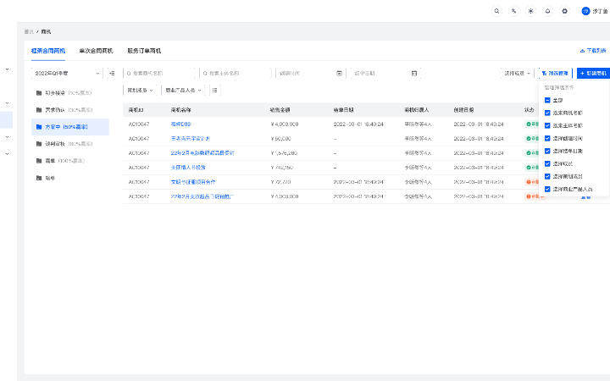Viewport: 610px width, 381px height.
Task: Click the calendar icon in the 结单日期 field
Action: (x=414, y=73)
